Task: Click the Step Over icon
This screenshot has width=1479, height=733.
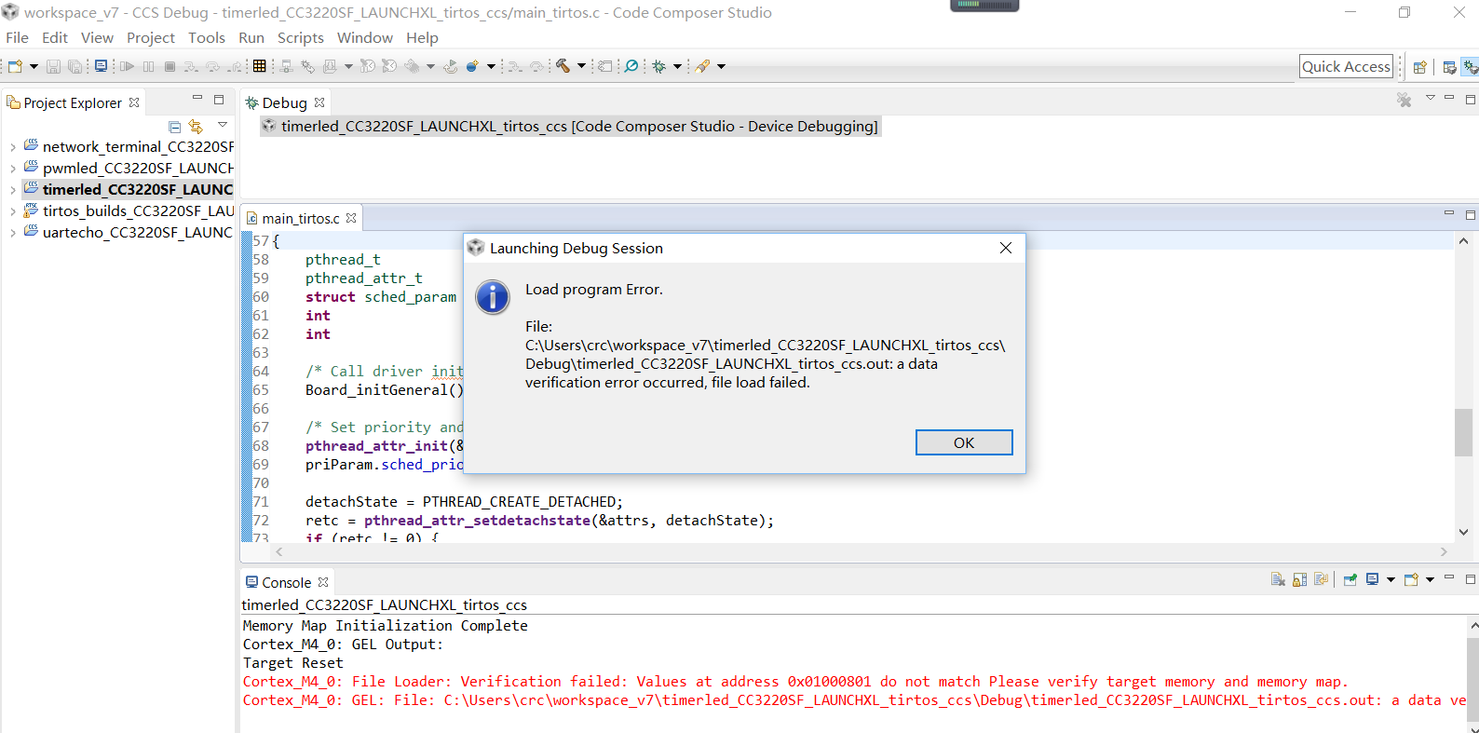Action: [213, 66]
